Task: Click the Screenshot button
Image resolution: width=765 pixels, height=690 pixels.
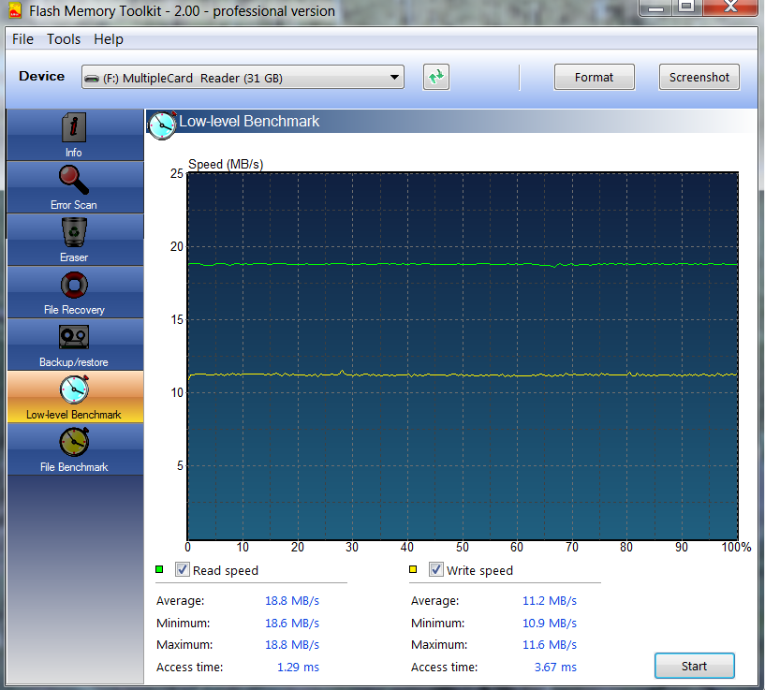Action: 699,78
